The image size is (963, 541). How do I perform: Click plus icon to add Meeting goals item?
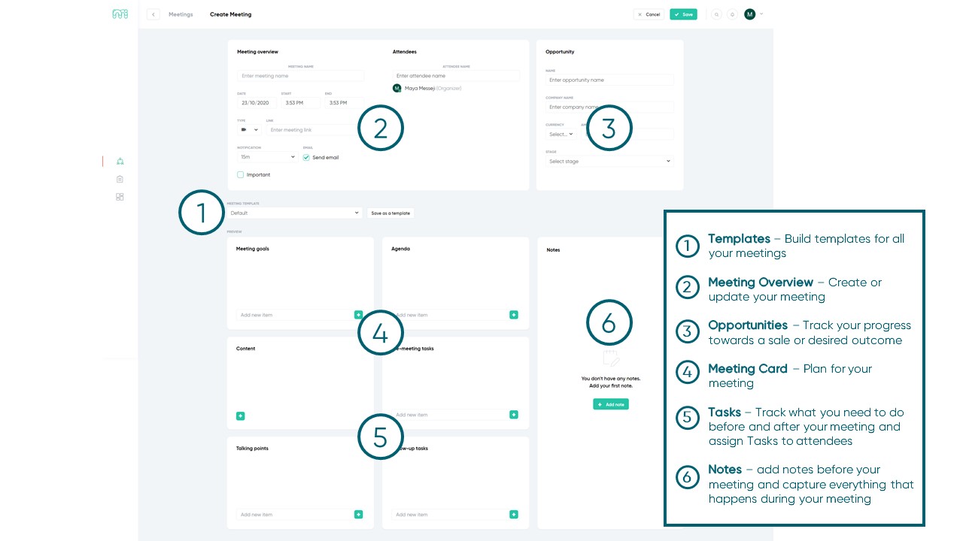coord(358,315)
